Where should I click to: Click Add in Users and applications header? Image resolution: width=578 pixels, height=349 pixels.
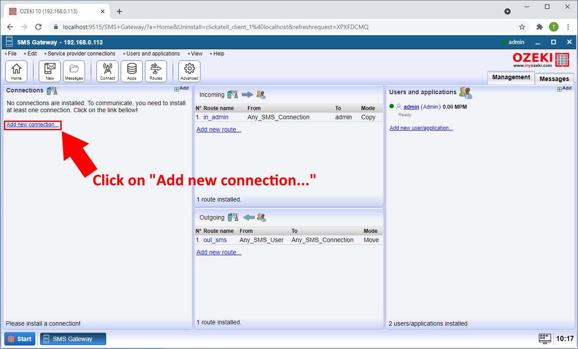[564, 88]
